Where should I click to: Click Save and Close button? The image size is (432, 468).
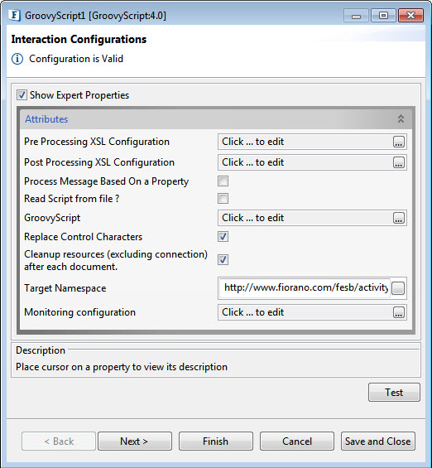[378, 441]
